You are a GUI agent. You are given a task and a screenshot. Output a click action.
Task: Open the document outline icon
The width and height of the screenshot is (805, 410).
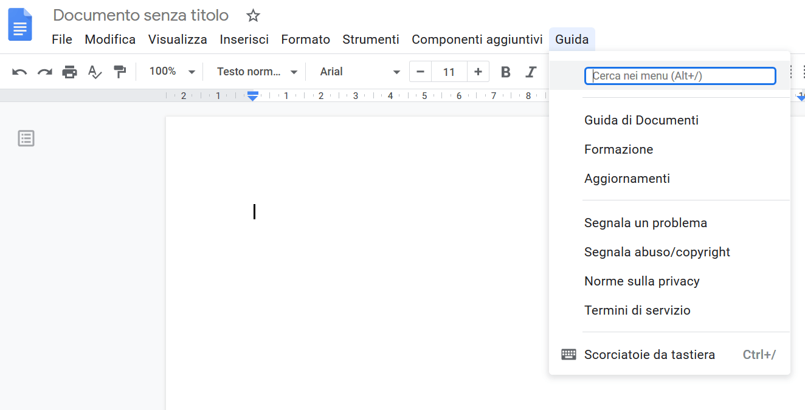click(26, 138)
